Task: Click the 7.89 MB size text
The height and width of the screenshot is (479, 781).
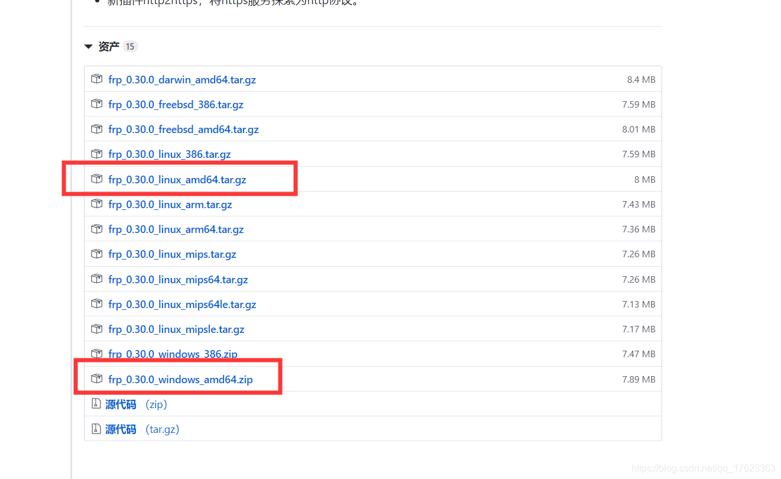Action: pos(639,379)
